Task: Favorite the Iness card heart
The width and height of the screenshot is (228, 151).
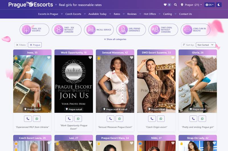Action: 49,58
